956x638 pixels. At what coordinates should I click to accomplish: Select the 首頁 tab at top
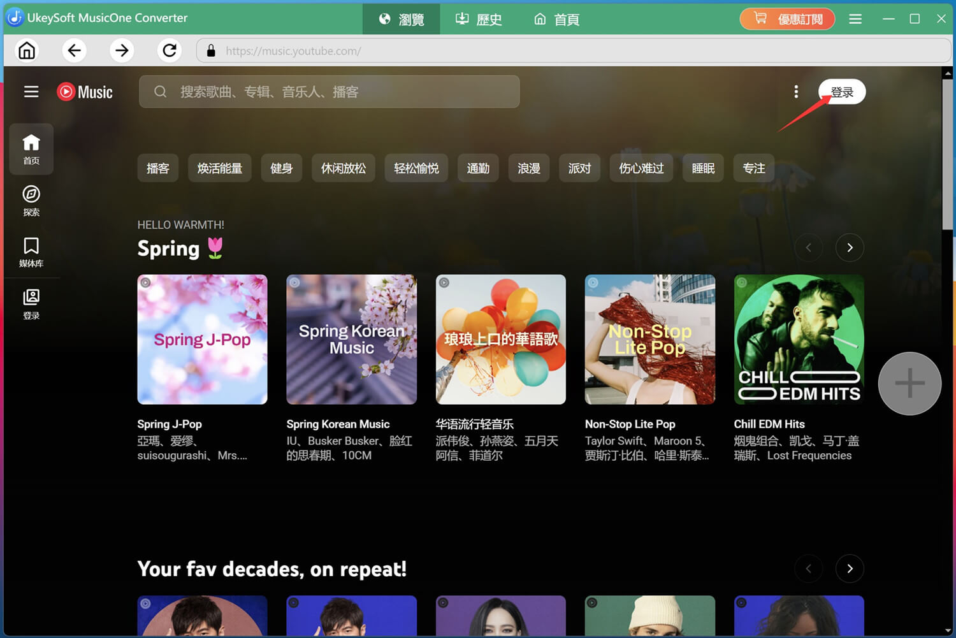click(x=556, y=19)
